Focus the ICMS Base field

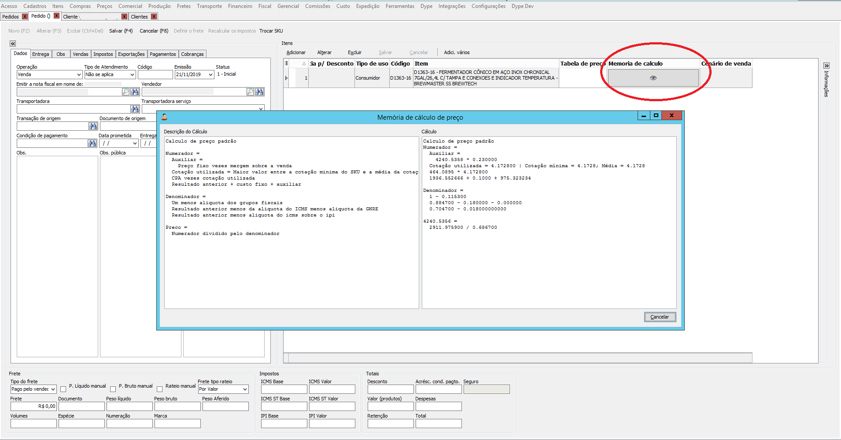(x=284, y=389)
